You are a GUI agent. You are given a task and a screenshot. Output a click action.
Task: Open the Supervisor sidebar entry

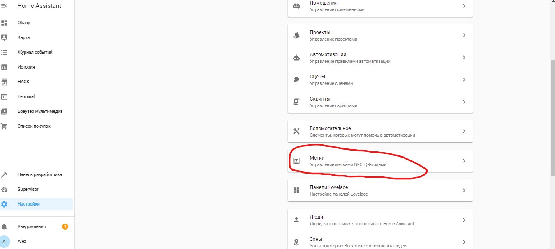[x=28, y=189]
